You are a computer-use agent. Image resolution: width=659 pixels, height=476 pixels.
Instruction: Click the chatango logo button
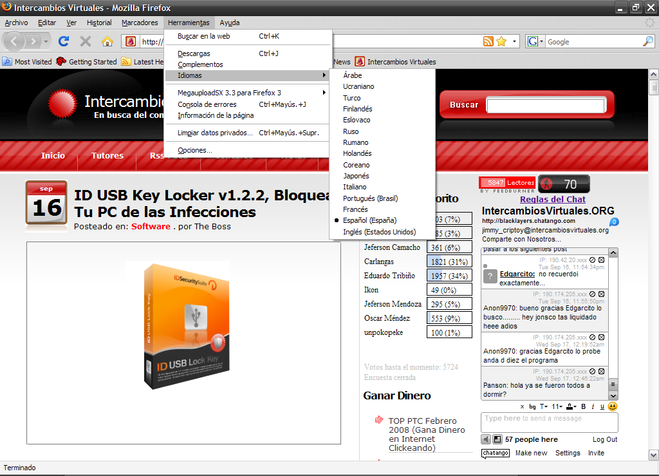[496, 453]
